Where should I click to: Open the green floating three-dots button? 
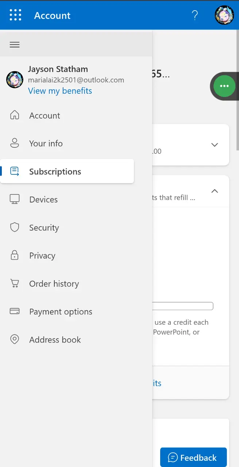tap(224, 86)
